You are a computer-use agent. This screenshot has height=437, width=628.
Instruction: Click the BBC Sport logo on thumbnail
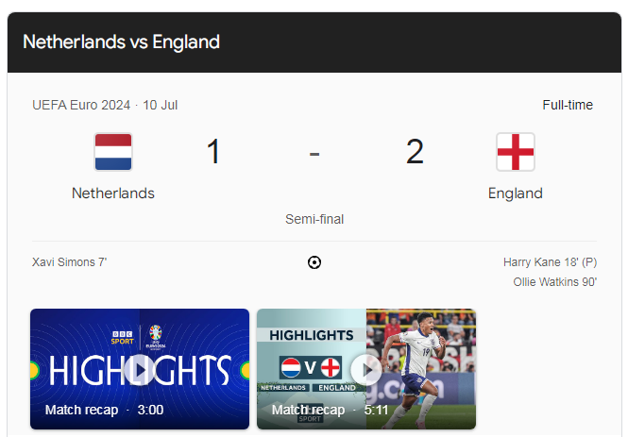(122, 334)
